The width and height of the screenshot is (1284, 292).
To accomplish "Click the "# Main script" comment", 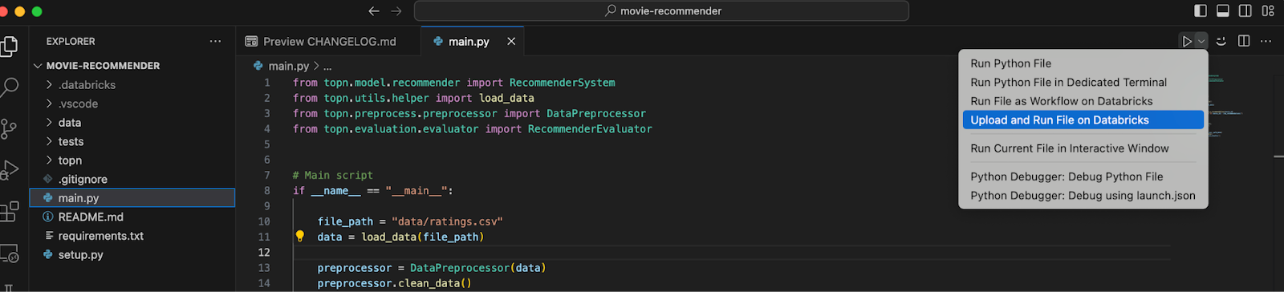I will 332,175.
